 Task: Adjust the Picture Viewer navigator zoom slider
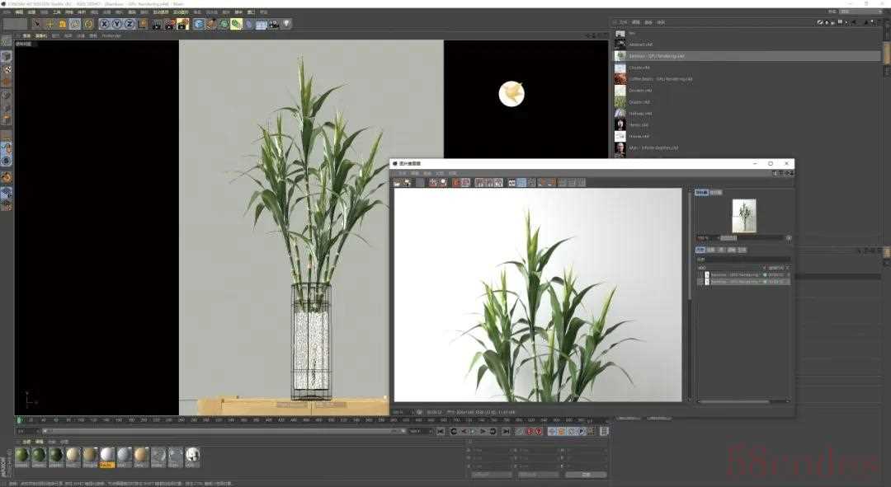coord(728,237)
